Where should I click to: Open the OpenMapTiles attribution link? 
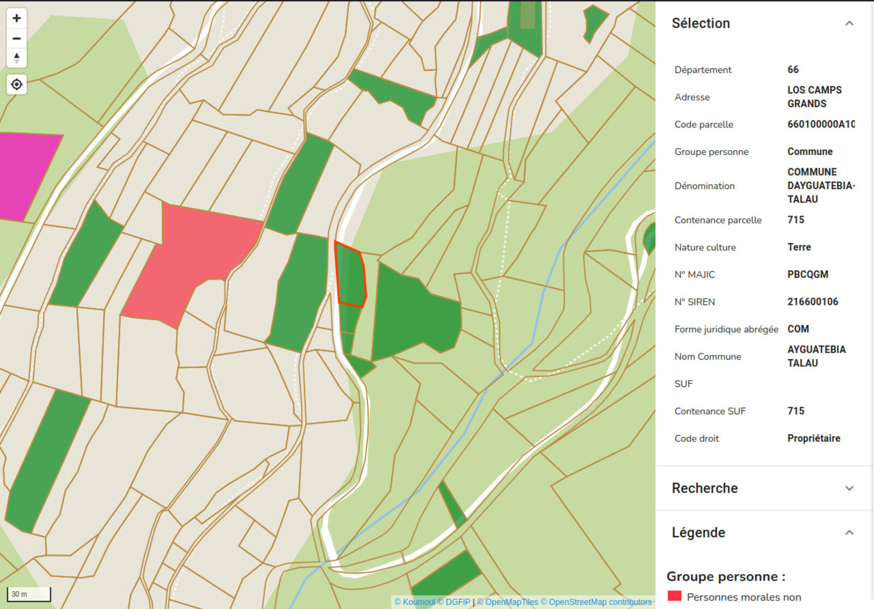point(507,602)
